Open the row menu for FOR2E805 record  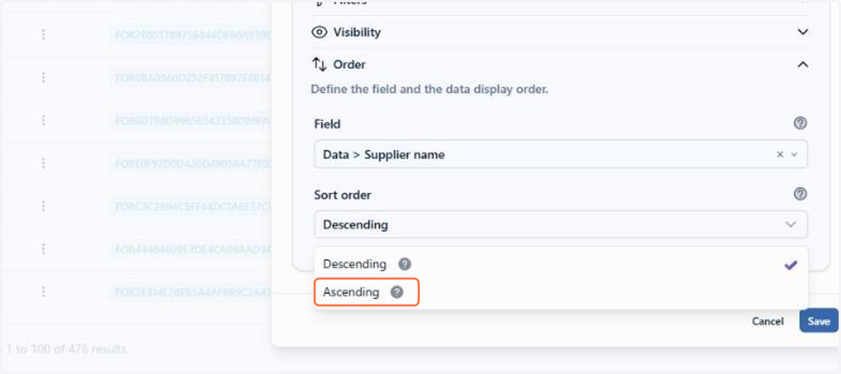pos(43,34)
